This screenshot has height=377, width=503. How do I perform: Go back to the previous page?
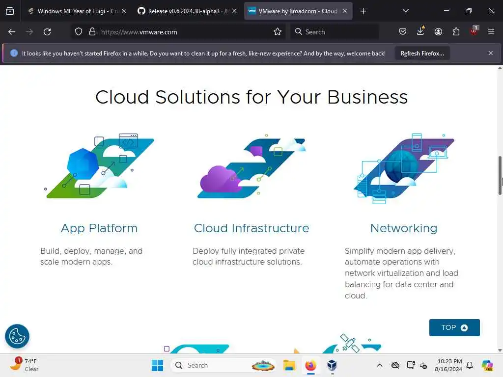(12, 32)
